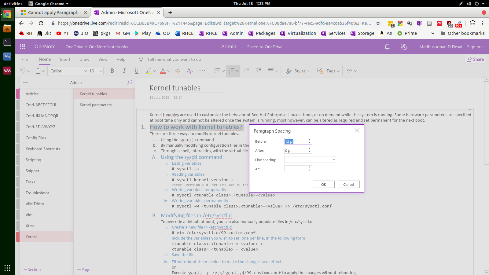
Task: Click the Clear Formatting icon
Action: [190, 71]
